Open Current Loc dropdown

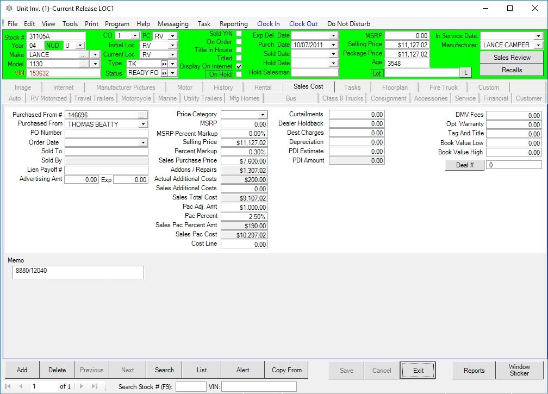(172, 55)
